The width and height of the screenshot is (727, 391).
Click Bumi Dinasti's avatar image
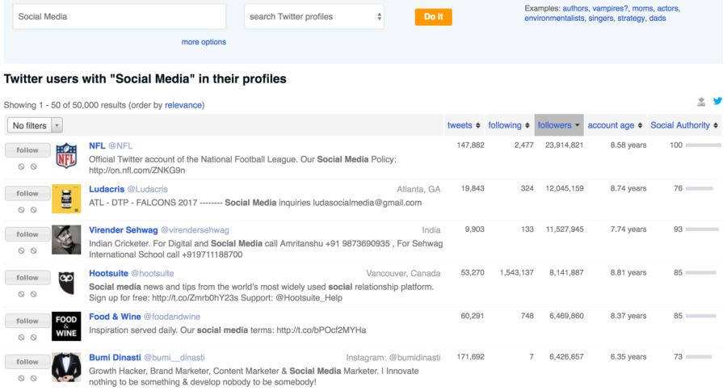tap(66, 368)
